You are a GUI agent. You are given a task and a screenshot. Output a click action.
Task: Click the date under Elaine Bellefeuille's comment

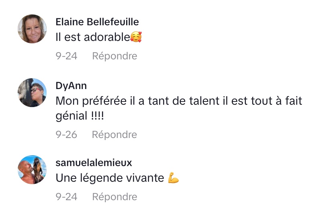coord(66,56)
